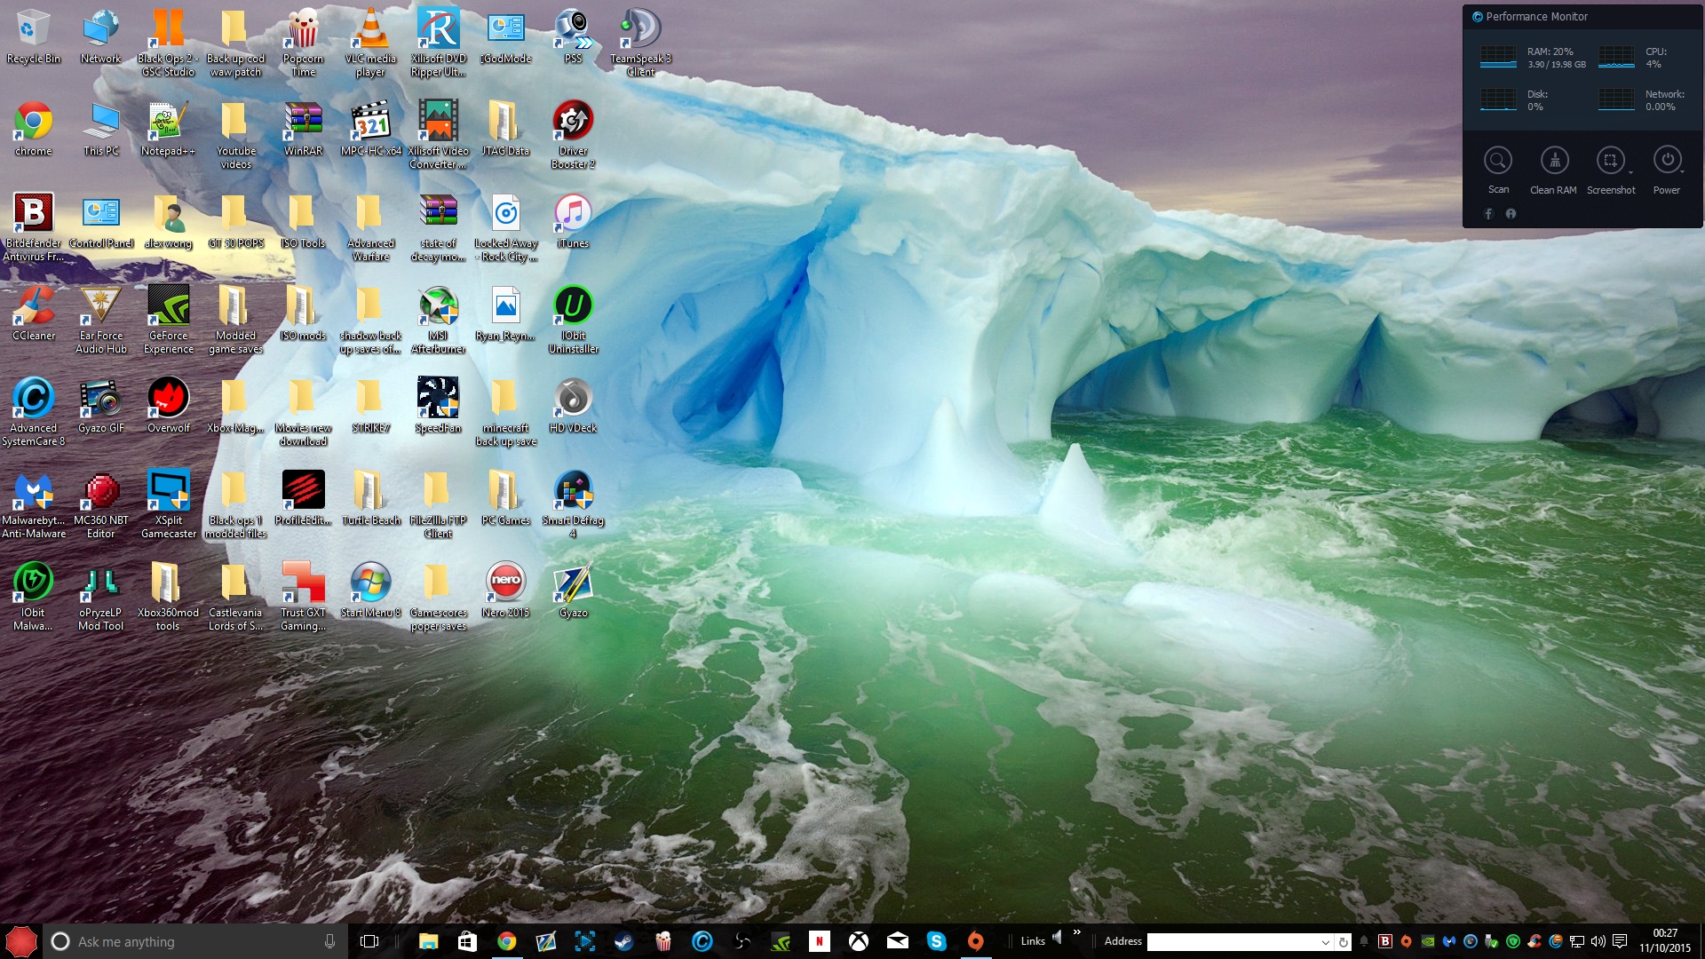Image resolution: width=1705 pixels, height=959 pixels.
Task: Click the Power icon in Performance Monitor
Action: pos(1667,161)
